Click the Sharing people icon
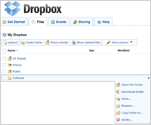Image resolution: width=151 pixels, height=125 pixels. (75, 22)
